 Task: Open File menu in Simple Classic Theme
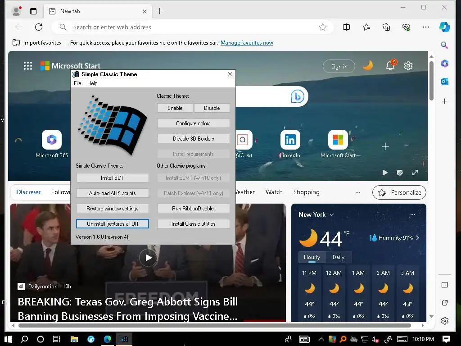click(77, 83)
